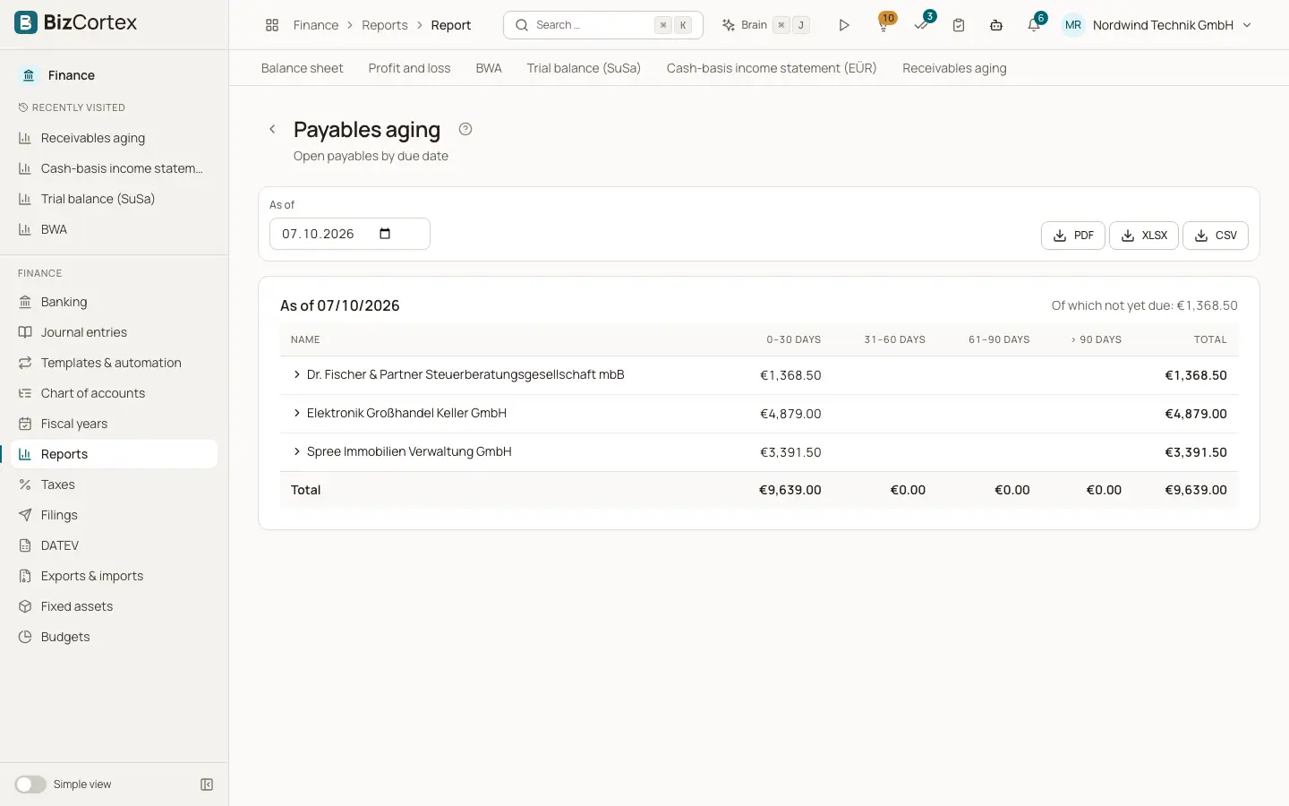Open the BWA report tab
1289x806 pixels.
(x=489, y=68)
